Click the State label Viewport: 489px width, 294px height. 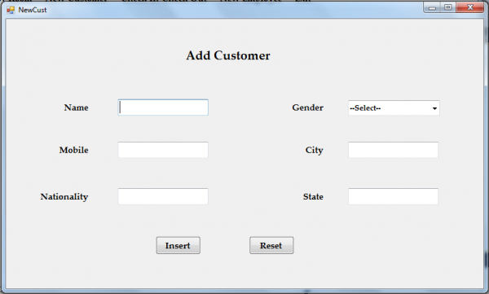point(313,197)
